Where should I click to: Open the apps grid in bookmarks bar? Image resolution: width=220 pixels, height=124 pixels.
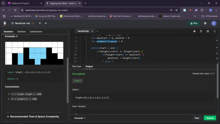(x=4, y=16)
